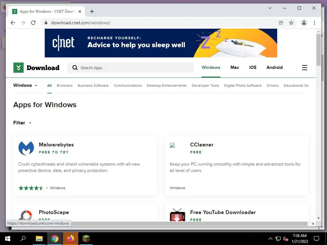Image resolution: width=327 pixels, height=245 pixels.
Task: Click the tab search chevron icon
Action: tap(270, 8)
